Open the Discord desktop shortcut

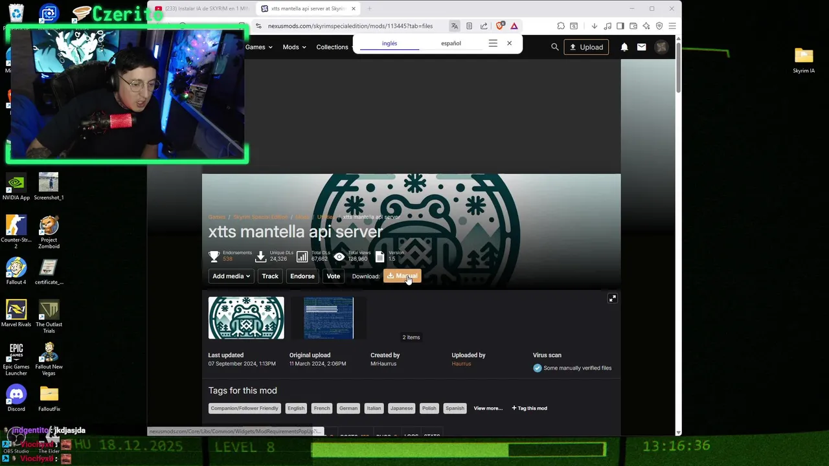pyautogui.click(x=16, y=399)
